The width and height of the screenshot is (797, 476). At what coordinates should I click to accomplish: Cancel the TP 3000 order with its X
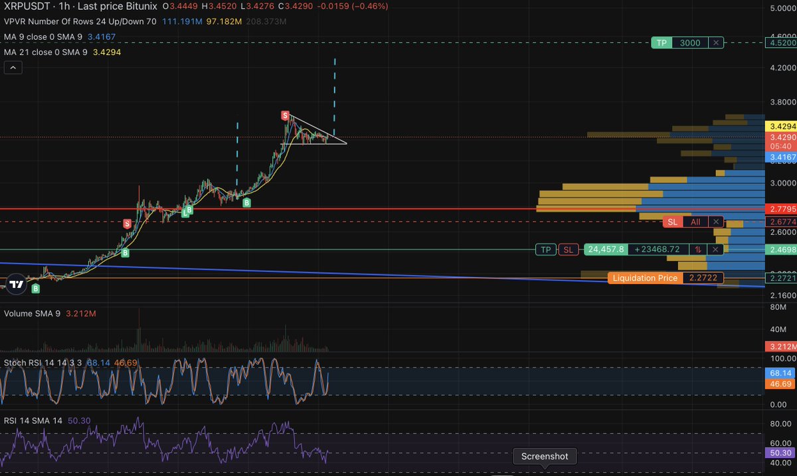(x=715, y=42)
